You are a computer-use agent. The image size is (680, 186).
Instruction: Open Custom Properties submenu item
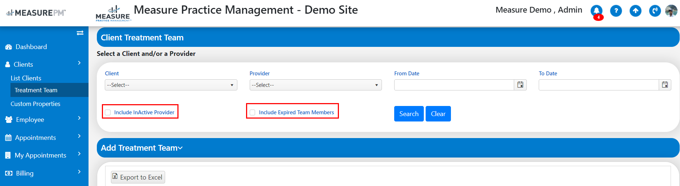coord(35,104)
